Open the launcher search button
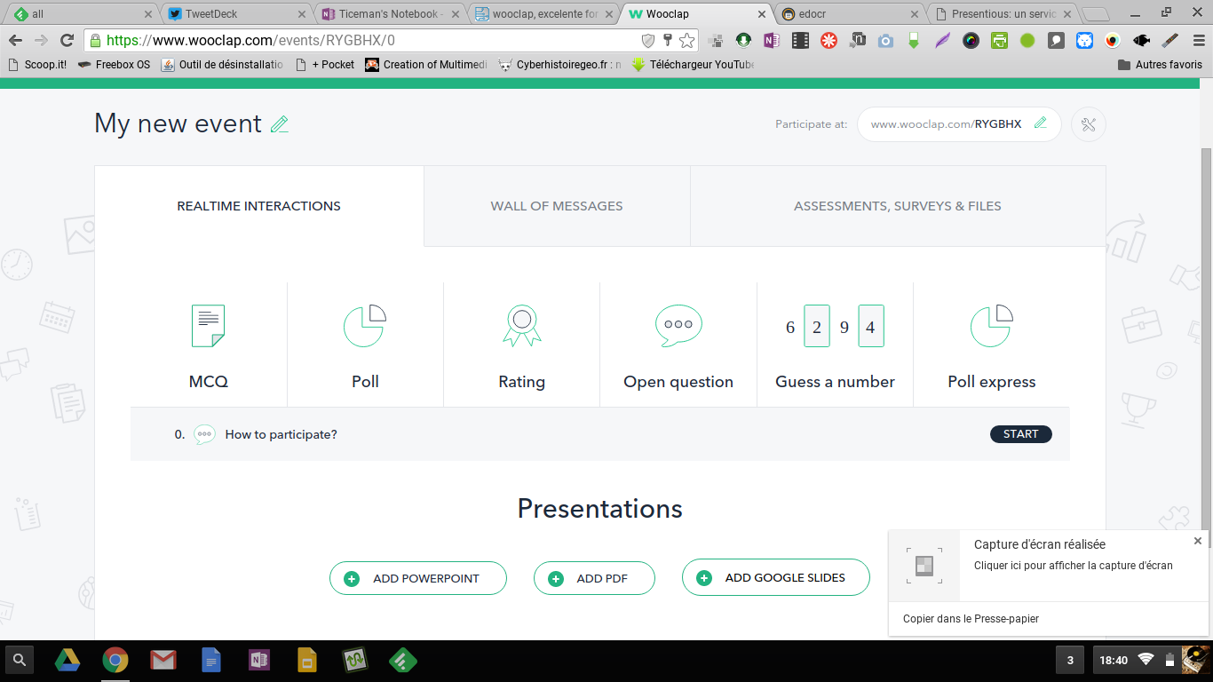The width and height of the screenshot is (1213, 682). pos(20,660)
